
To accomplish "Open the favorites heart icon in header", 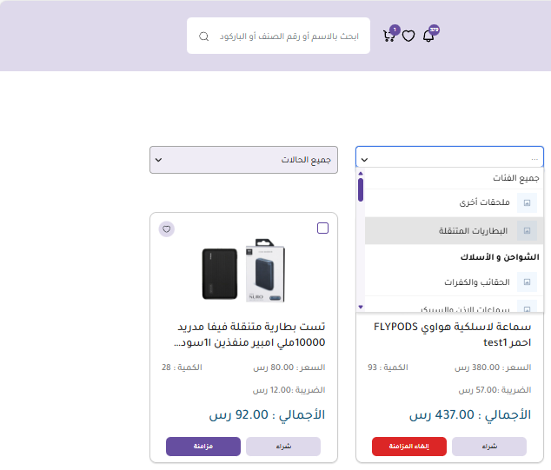I will (408, 36).
